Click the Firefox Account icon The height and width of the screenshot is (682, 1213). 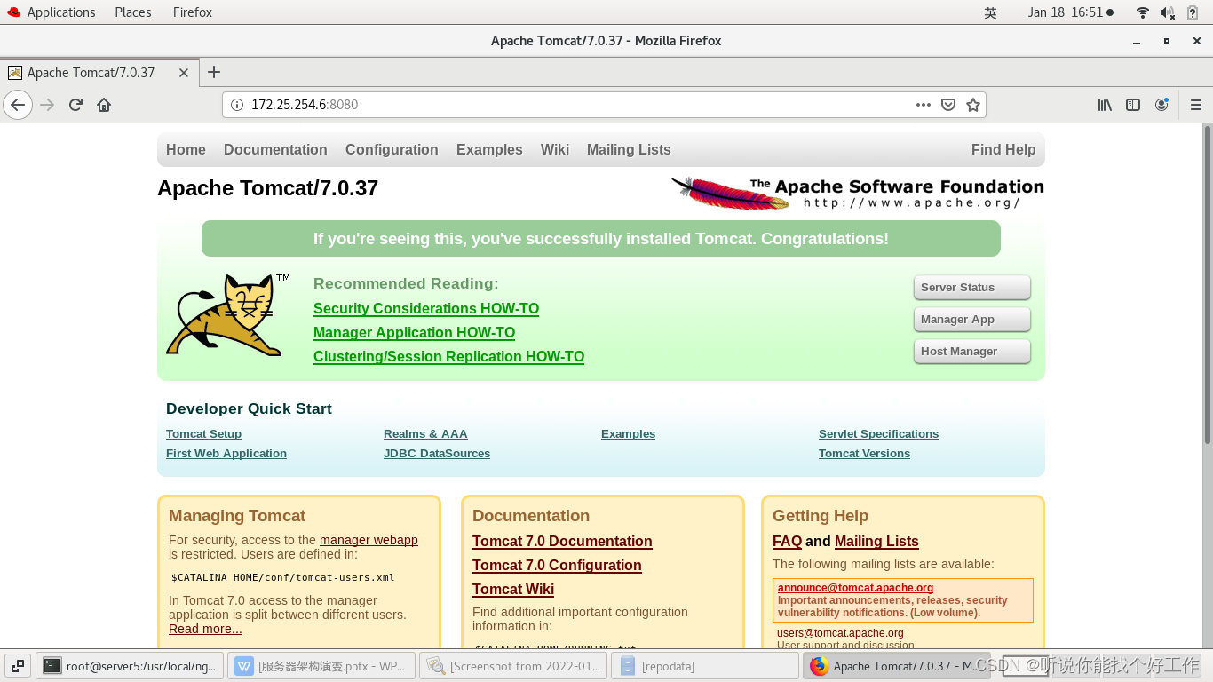click(x=1161, y=104)
